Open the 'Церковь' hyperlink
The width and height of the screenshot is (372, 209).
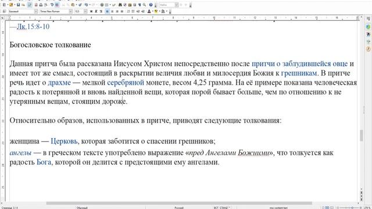click(x=64, y=141)
